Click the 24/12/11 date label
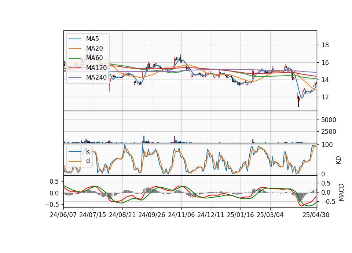Image resolution: width=352 pixels, height=253 pixels. tap(211, 215)
